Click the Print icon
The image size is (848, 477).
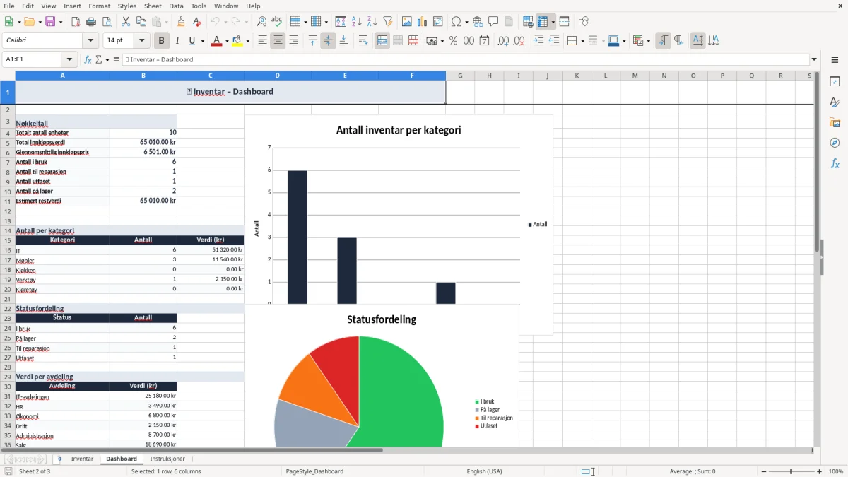[91, 22]
